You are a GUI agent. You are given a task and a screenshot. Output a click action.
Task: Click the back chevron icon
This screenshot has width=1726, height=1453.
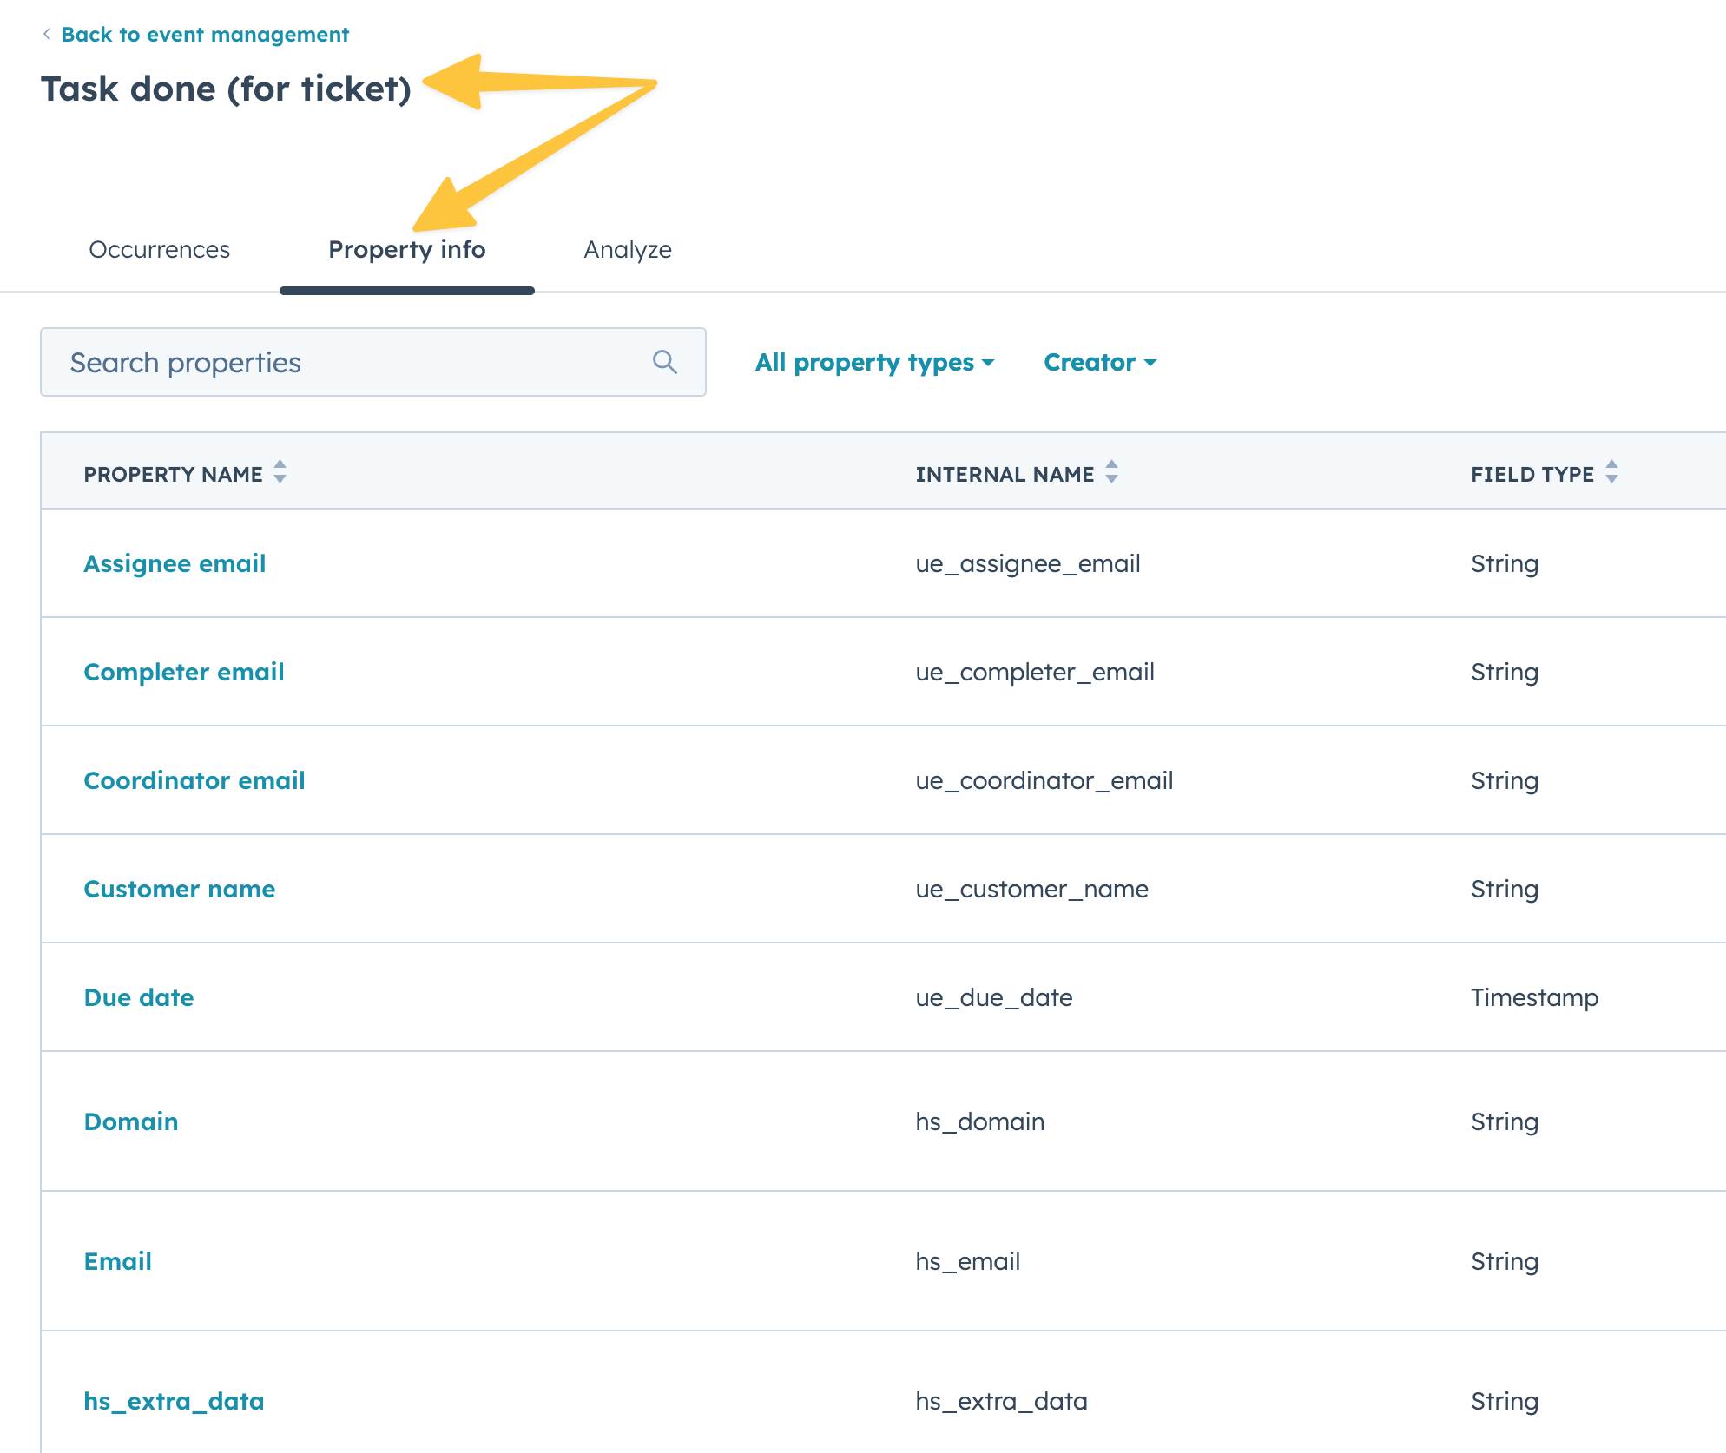click(x=47, y=34)
